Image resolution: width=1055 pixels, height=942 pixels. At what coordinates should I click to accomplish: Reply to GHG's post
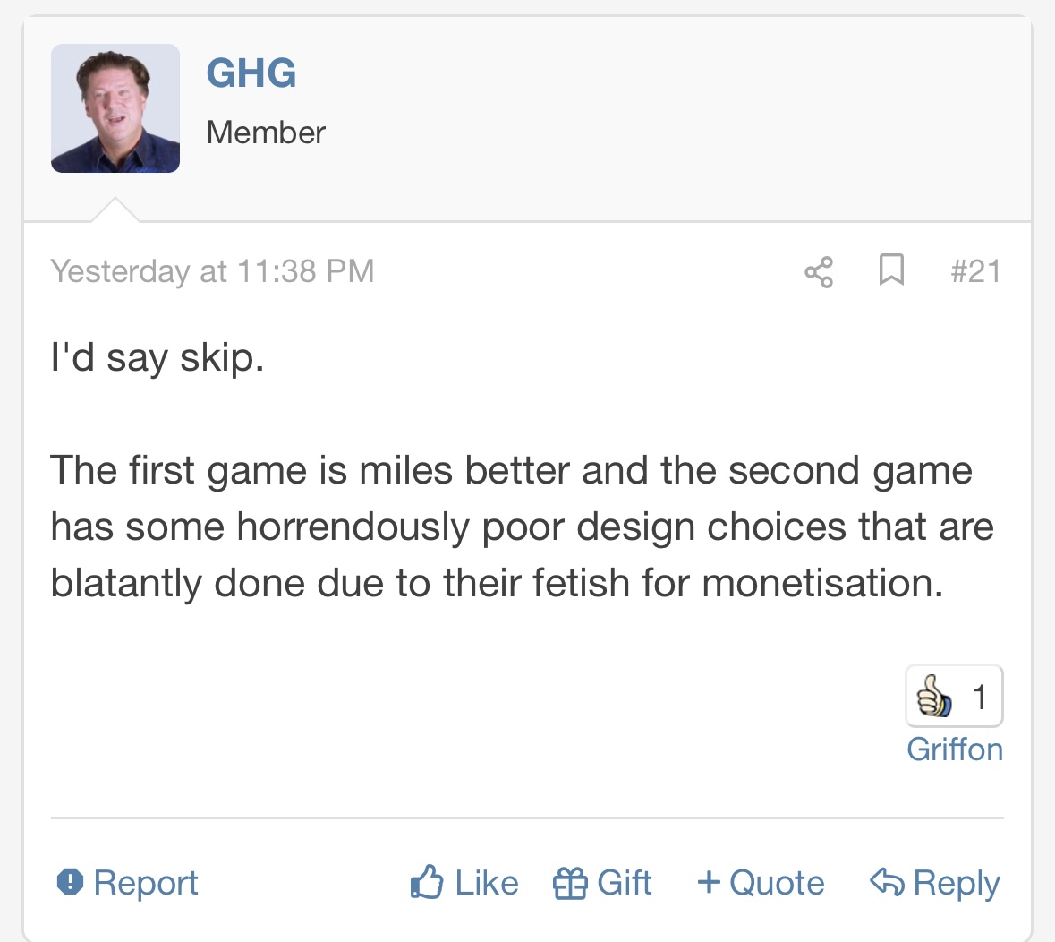pos(935,882)
